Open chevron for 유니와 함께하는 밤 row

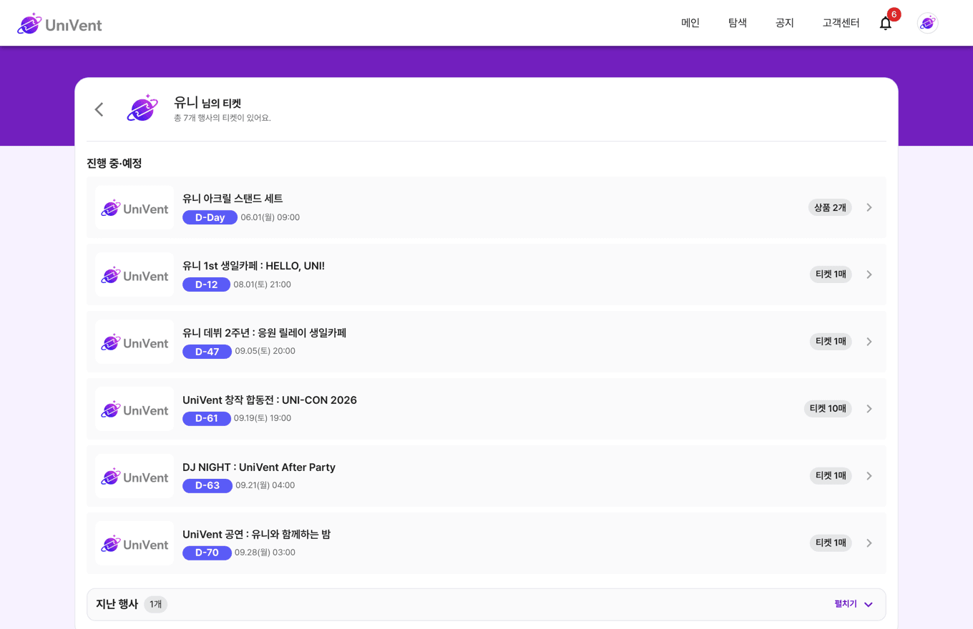[x=869, y=543]
